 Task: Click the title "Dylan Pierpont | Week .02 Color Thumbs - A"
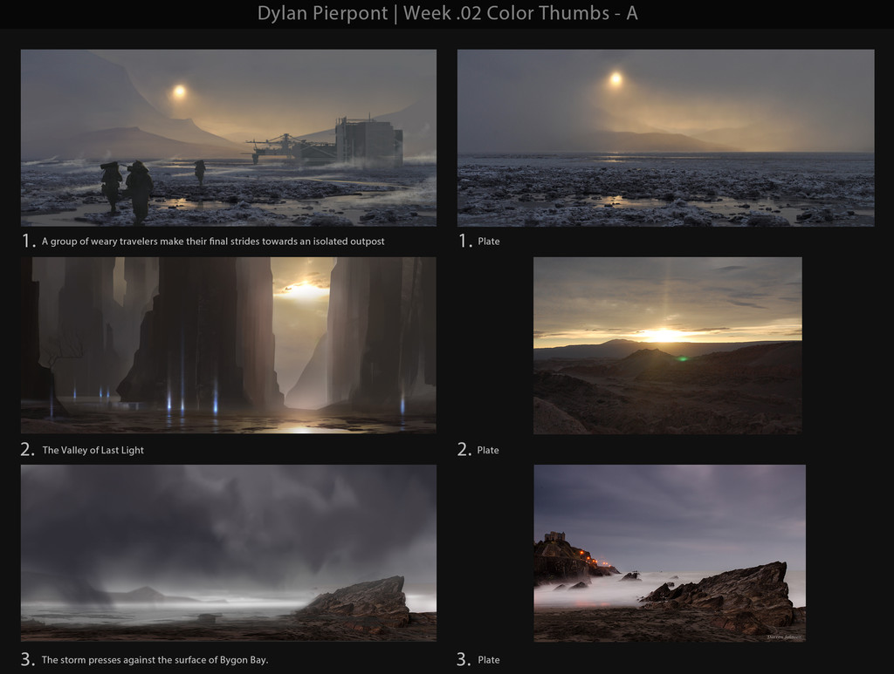tap(448, 13)
